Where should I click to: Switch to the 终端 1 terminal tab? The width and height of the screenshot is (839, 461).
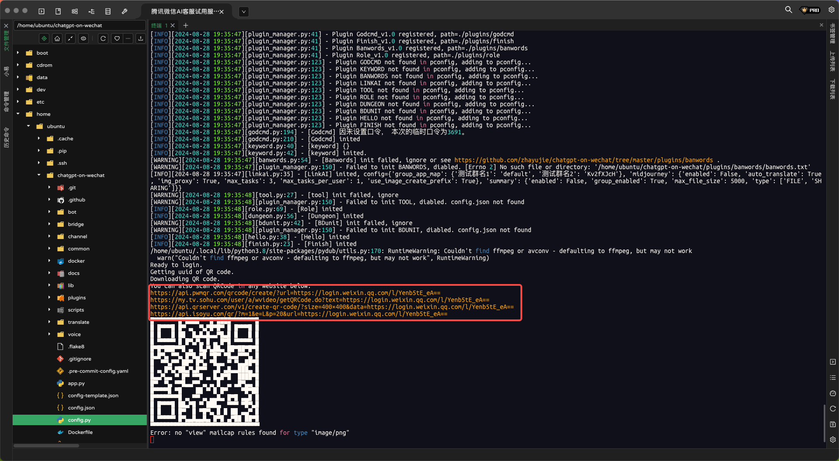coord(159,25)
